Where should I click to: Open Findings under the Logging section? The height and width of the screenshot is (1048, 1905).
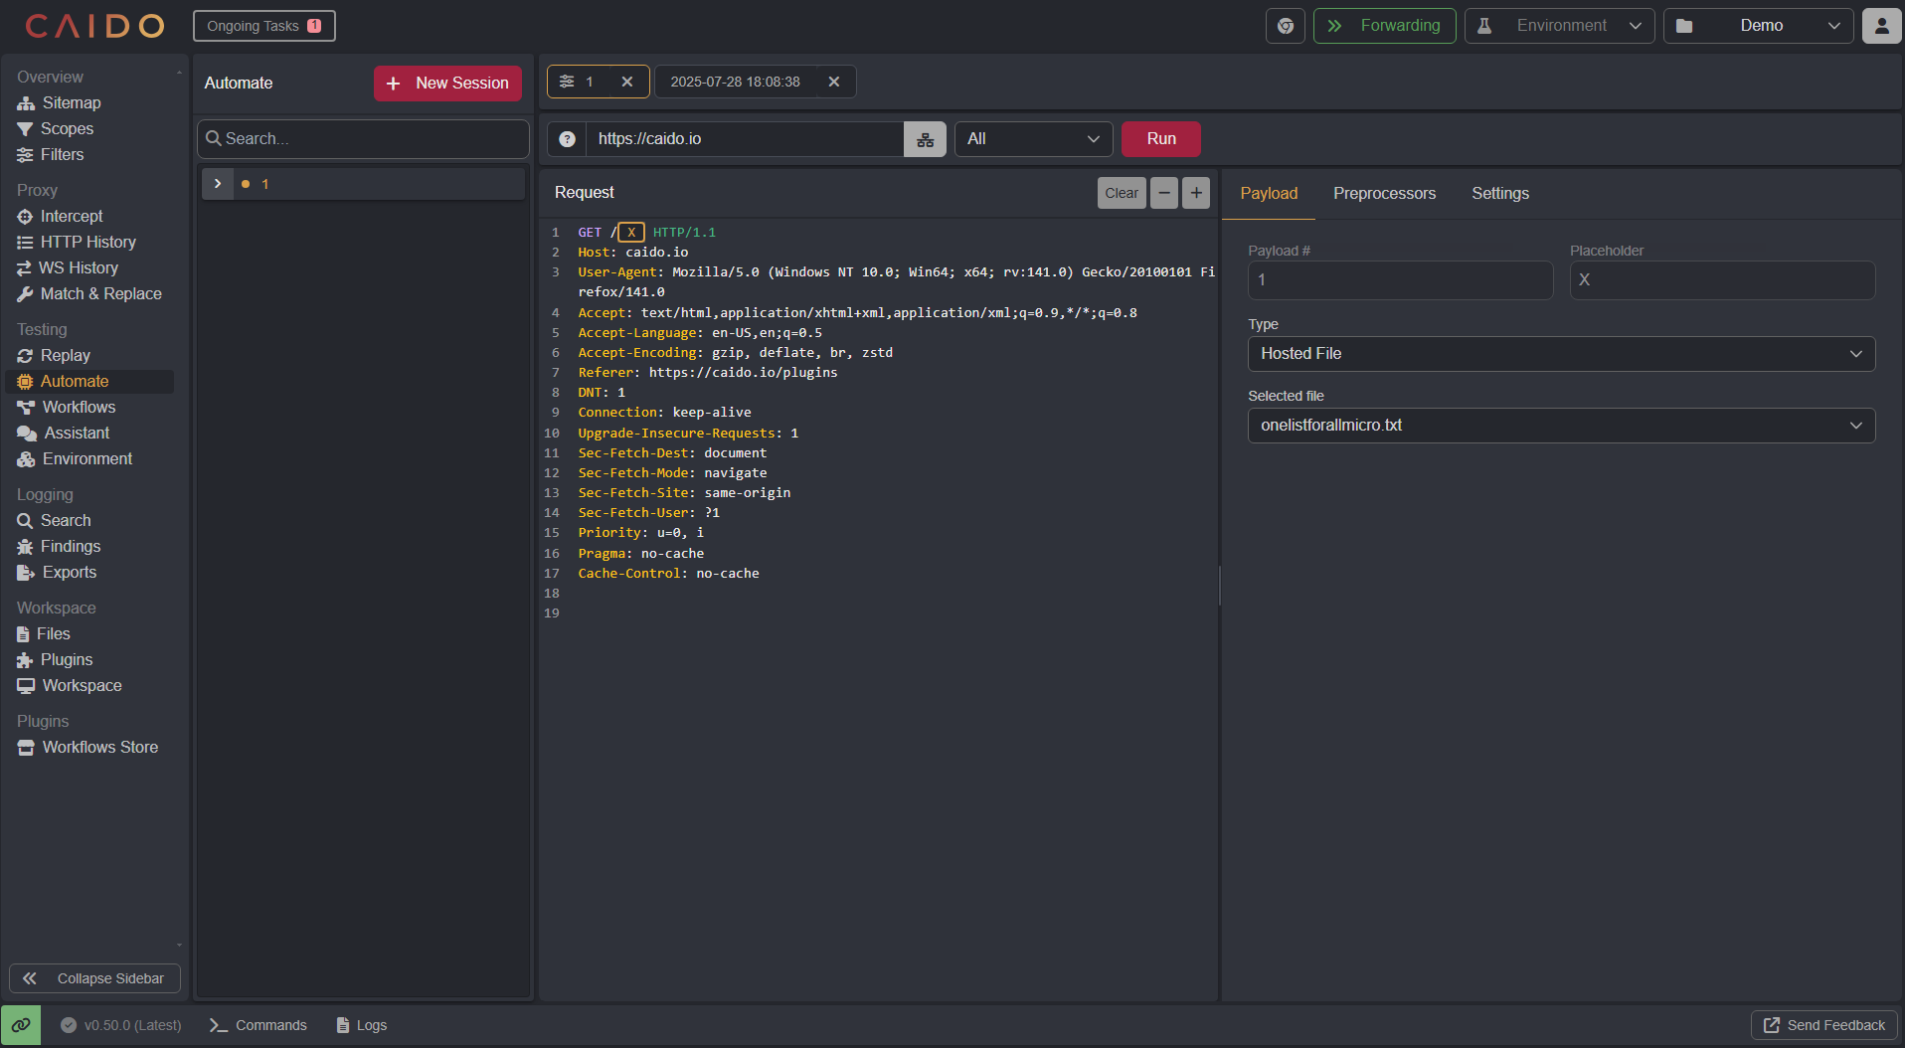click(69, 546)
